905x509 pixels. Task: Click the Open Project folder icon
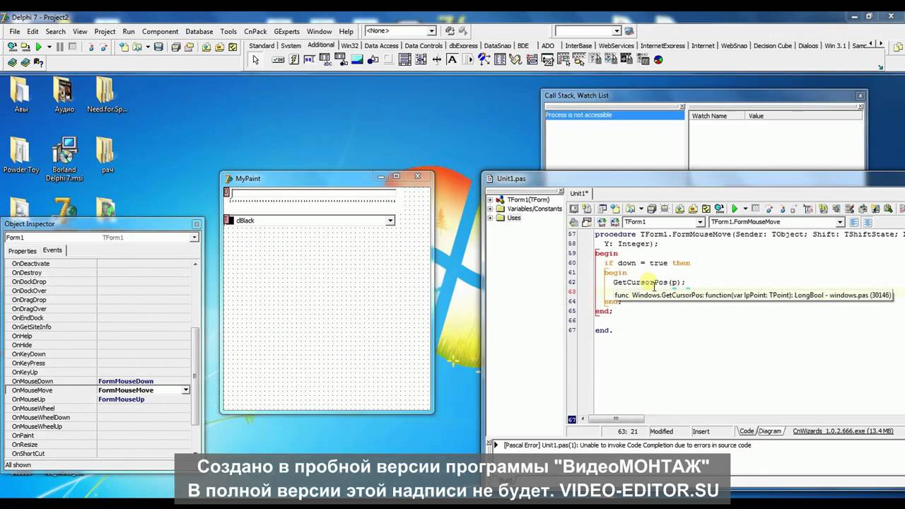coord(189,47)
